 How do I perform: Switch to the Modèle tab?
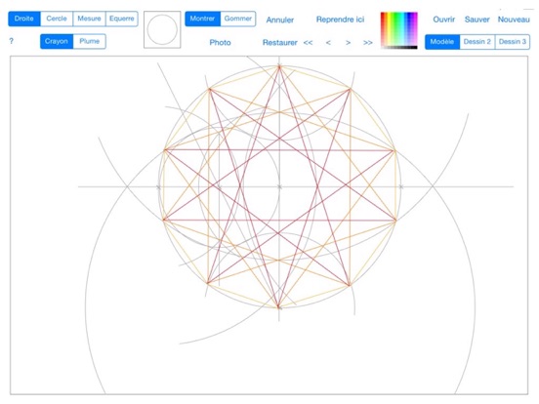pos(442,42)
